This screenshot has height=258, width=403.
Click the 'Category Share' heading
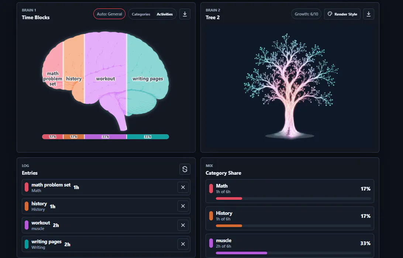coord(223,173)
